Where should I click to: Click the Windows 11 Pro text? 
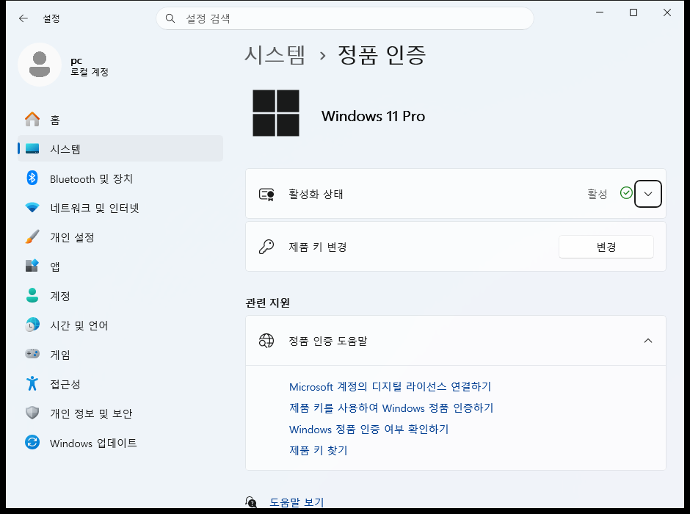click(373, 116)
